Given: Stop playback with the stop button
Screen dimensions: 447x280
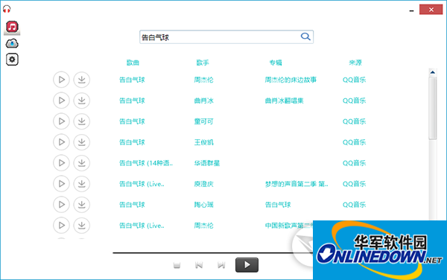Looking at the screenshot, I should [177, 265].
